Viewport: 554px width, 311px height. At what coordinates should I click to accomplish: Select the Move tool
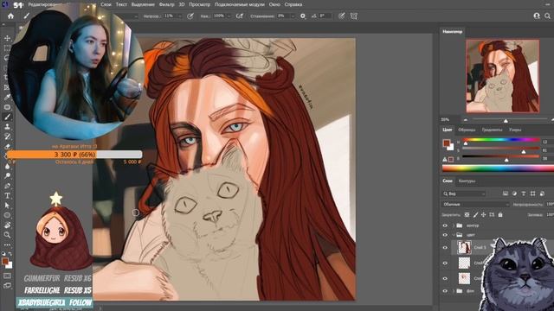[7, 38]
